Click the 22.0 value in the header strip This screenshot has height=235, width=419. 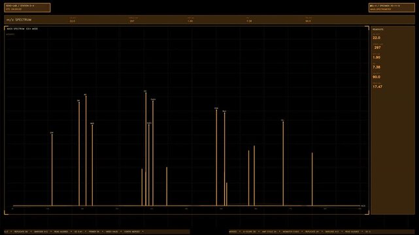click(x=73, y=21)
